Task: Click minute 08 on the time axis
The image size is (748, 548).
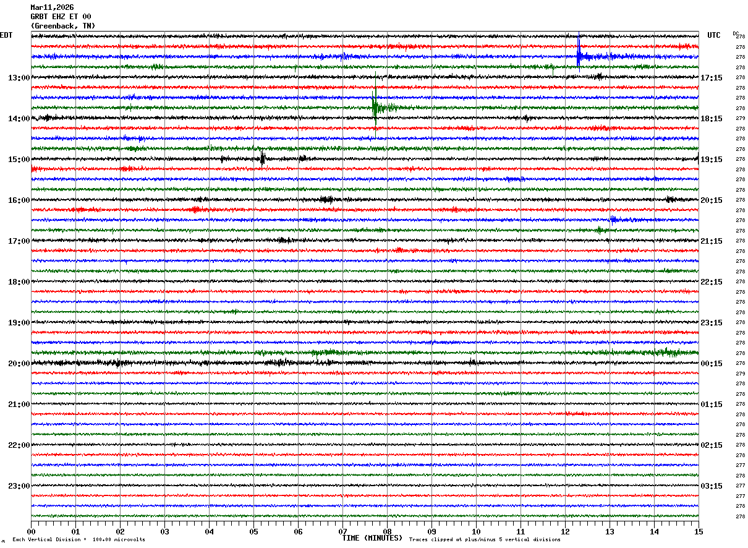Action: [x=387, y=531]
